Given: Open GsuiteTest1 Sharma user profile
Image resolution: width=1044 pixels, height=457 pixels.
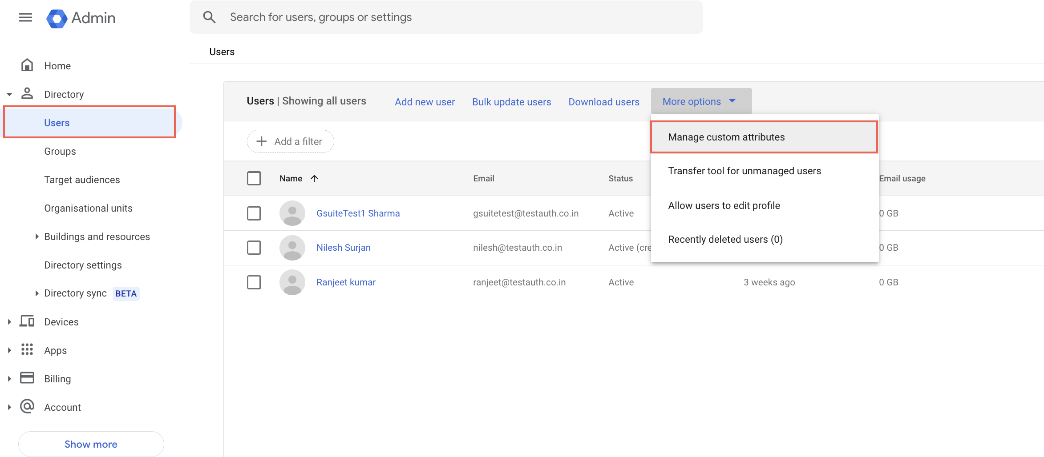Looking at the screenshot, I should click(x=358, y=213).
